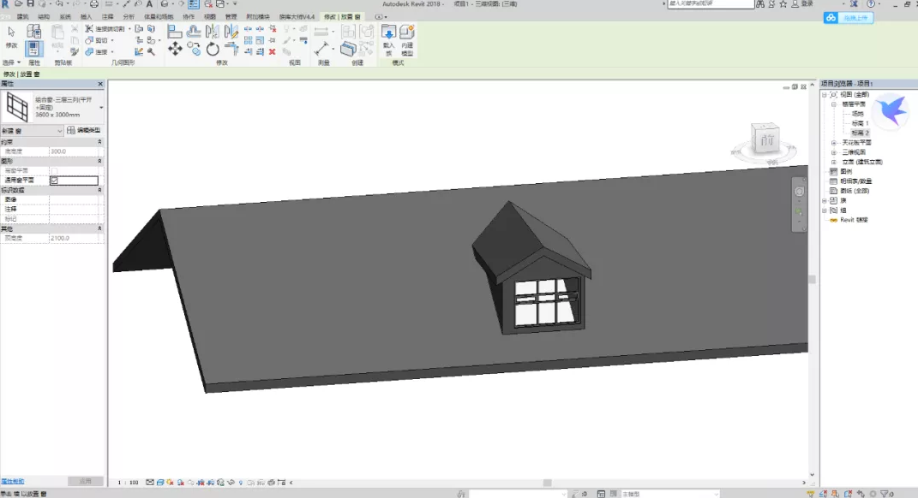
Task: Click the Rotate tool icon
Action: click(x=213, y=49)
